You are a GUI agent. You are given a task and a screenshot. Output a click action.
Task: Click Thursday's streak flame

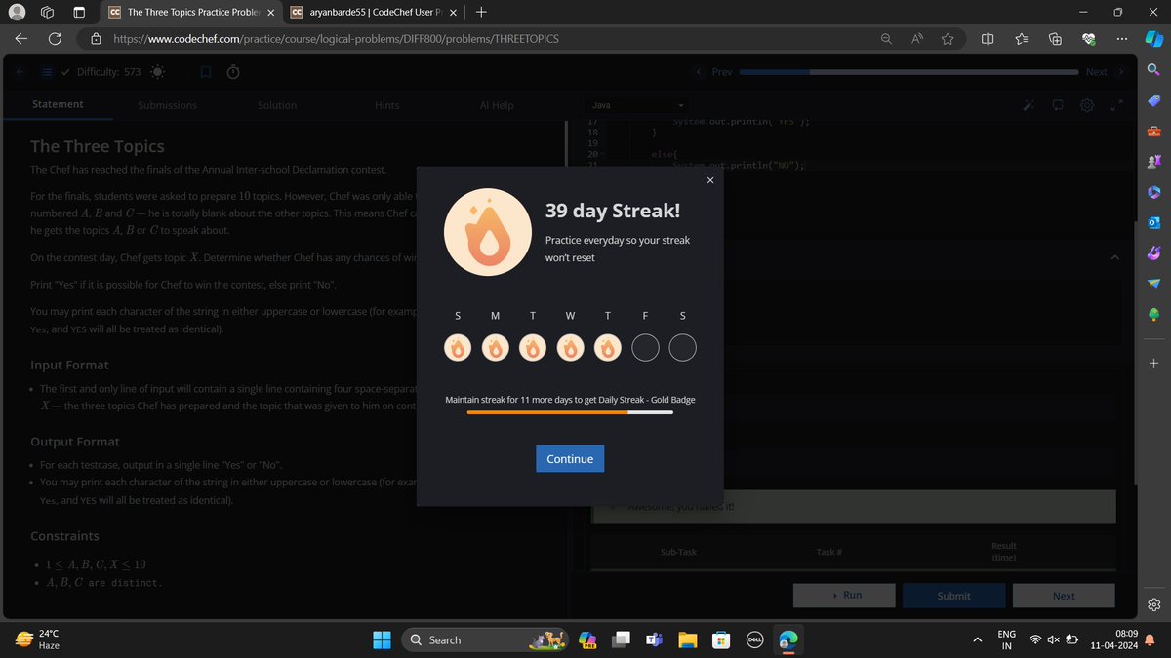[607, 347]
